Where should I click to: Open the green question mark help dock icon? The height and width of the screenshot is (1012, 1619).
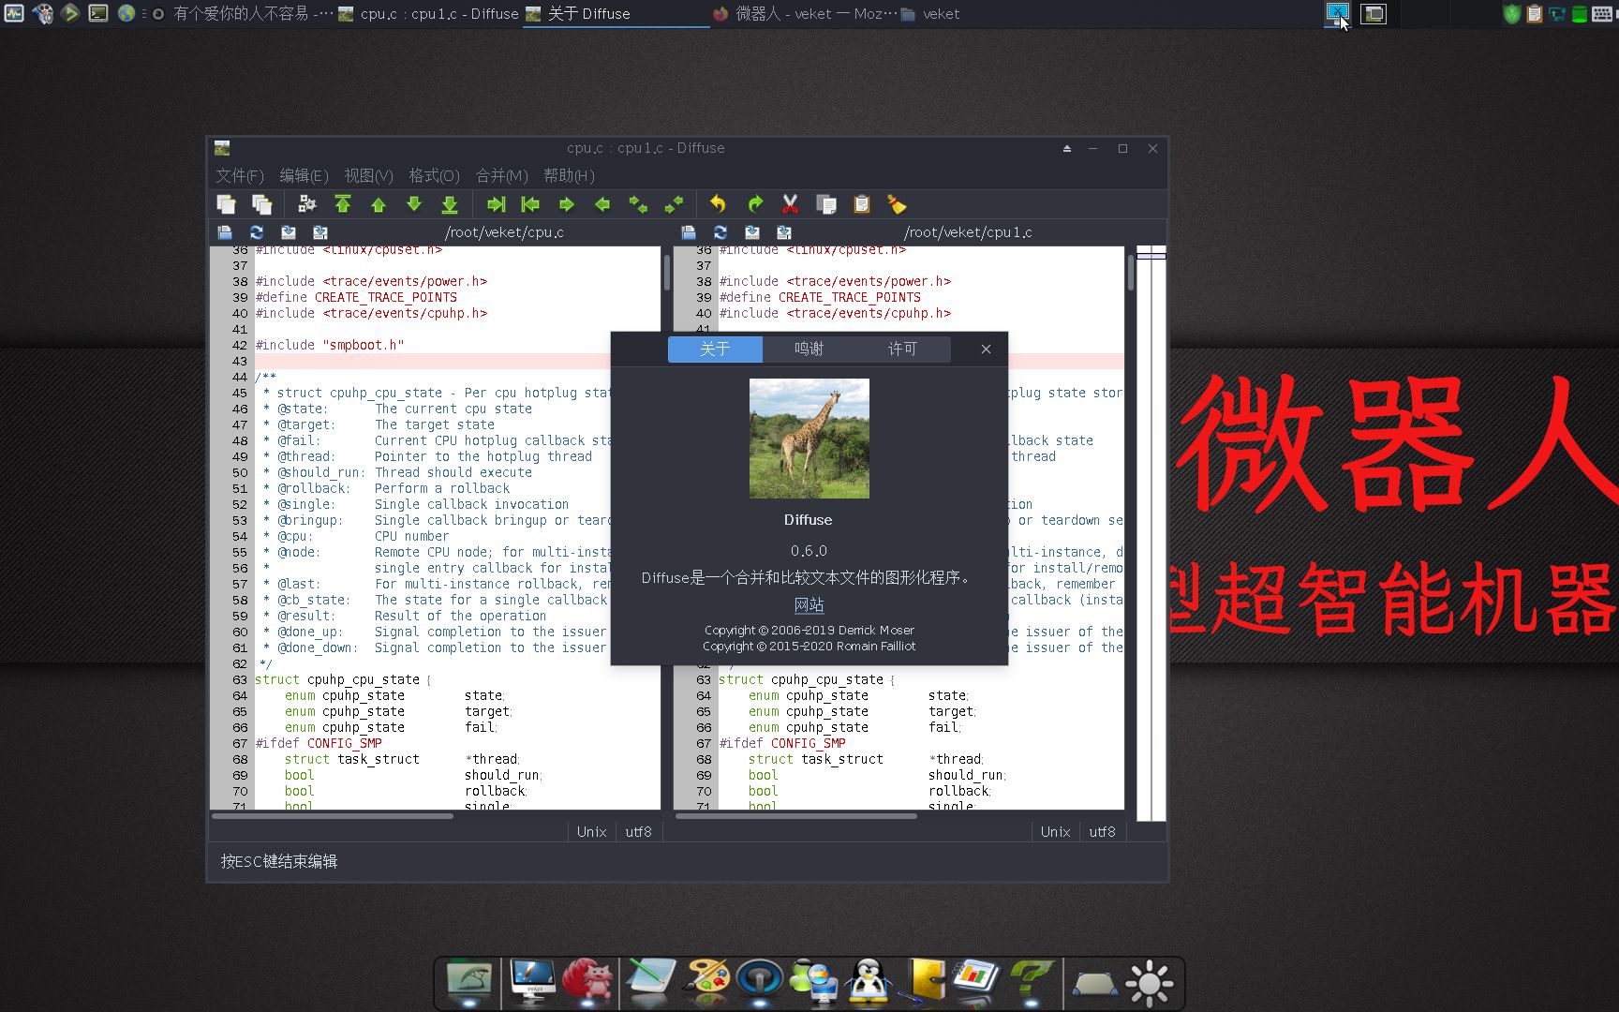pyautogui.click(x=1032, y=981)
